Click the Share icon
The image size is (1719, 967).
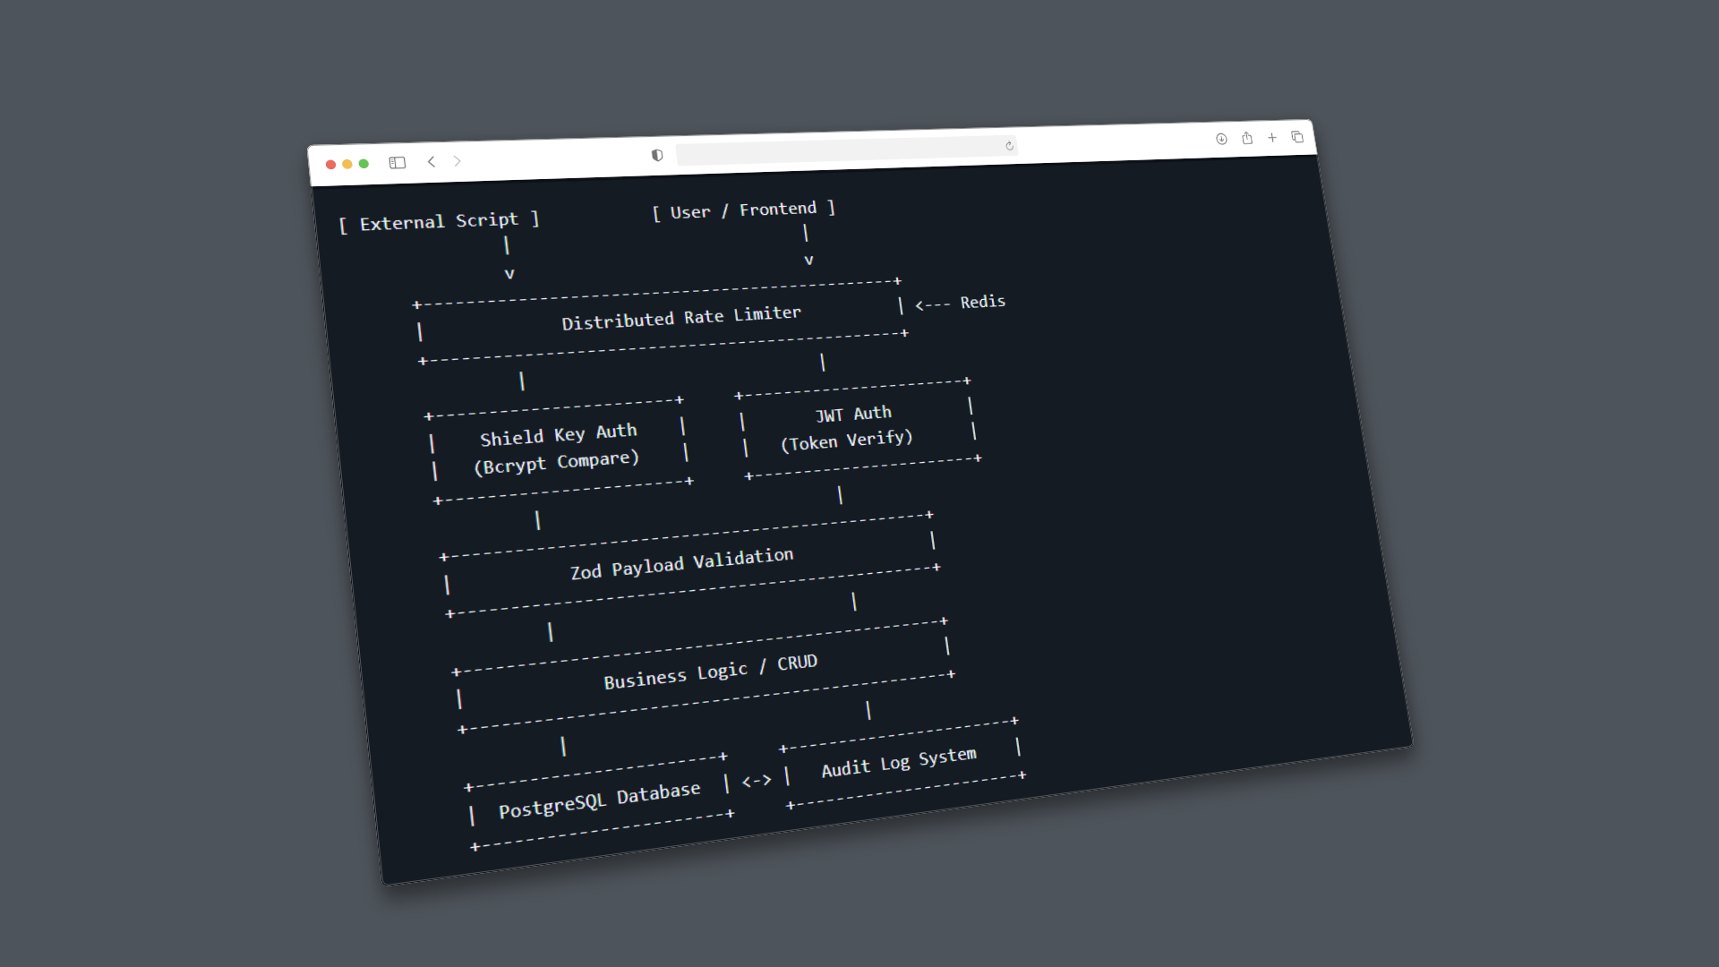[x=1246, y=138]
